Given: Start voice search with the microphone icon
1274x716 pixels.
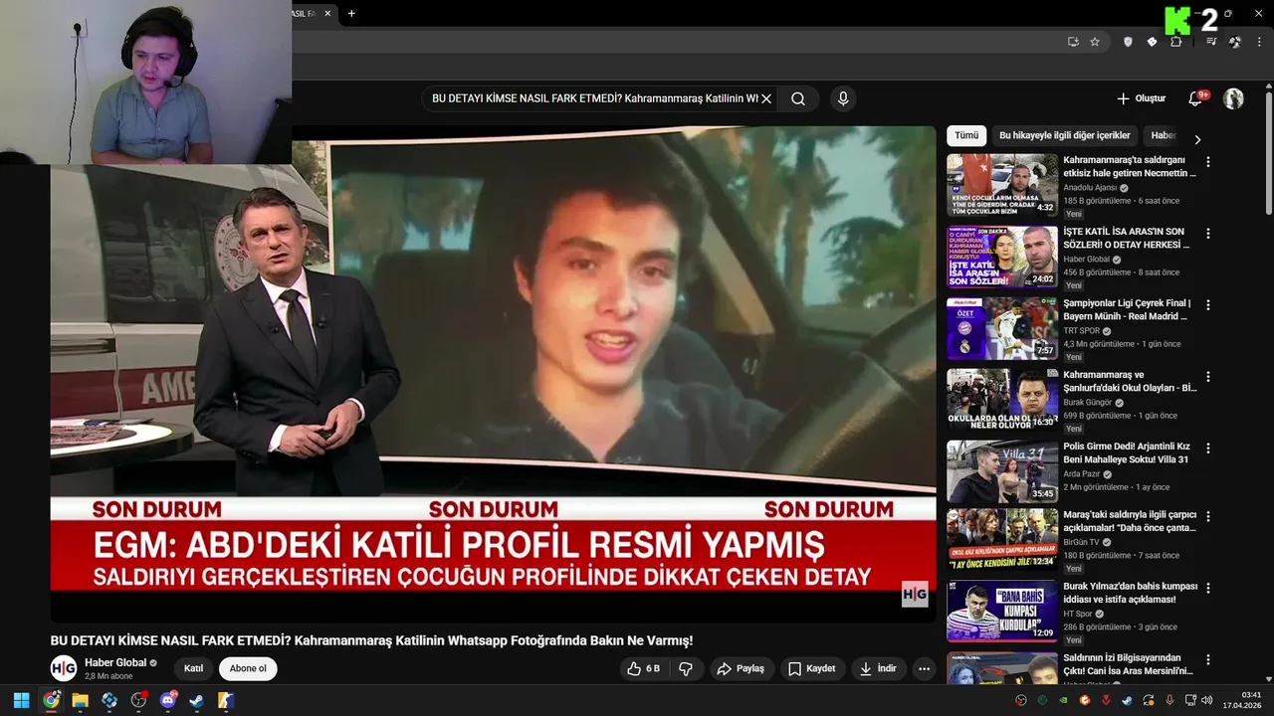Looking at the screenshot, I should click(843, 98).
